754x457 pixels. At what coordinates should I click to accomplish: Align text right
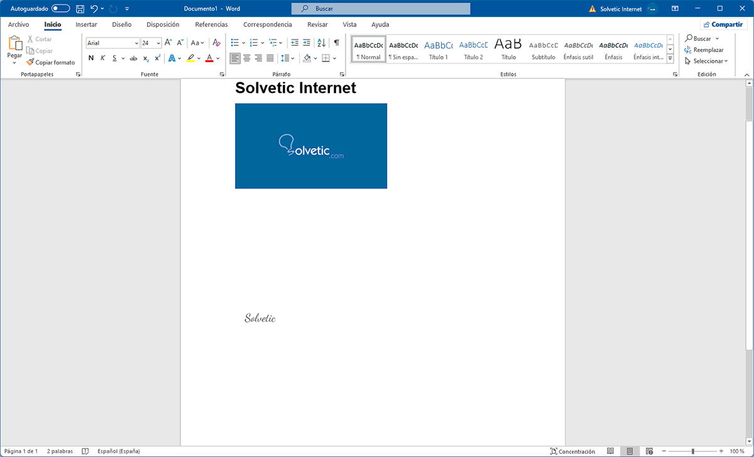tap(258, 58)
